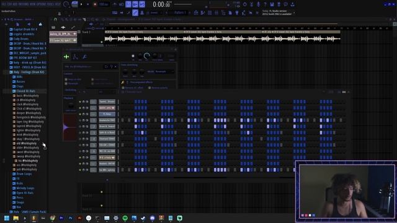Click the sample waveform preview in the sampler
The image size is (397, 223).
click(x=70, y=127)
